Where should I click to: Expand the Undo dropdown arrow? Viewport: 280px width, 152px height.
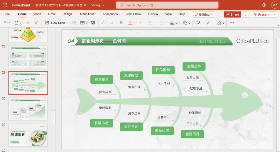tap(10, 23)
